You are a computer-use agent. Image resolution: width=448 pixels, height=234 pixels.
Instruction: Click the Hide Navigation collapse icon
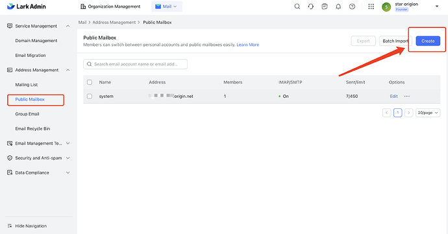[x=10, y=226]
